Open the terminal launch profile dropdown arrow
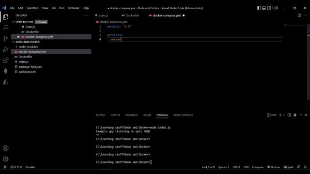 click(x=284, y=115)
